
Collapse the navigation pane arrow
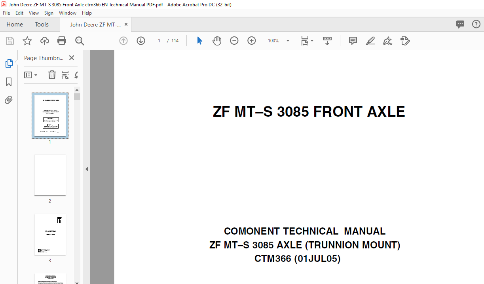click(x=86, y=169)
